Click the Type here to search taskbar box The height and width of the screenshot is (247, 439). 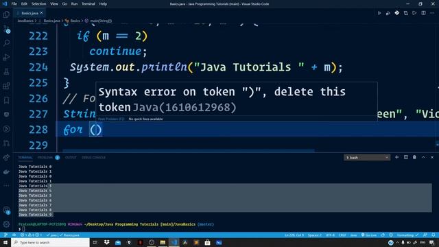pos(50,242)
